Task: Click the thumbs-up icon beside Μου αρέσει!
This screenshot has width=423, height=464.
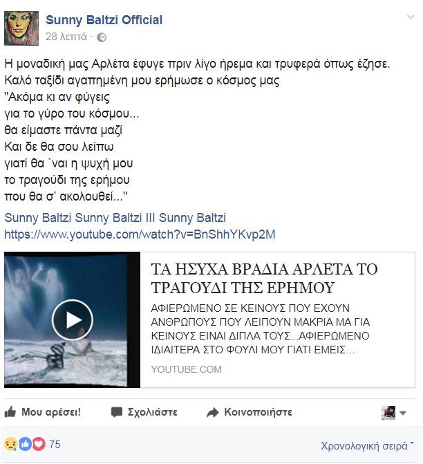Action: (x=10, y=411)
